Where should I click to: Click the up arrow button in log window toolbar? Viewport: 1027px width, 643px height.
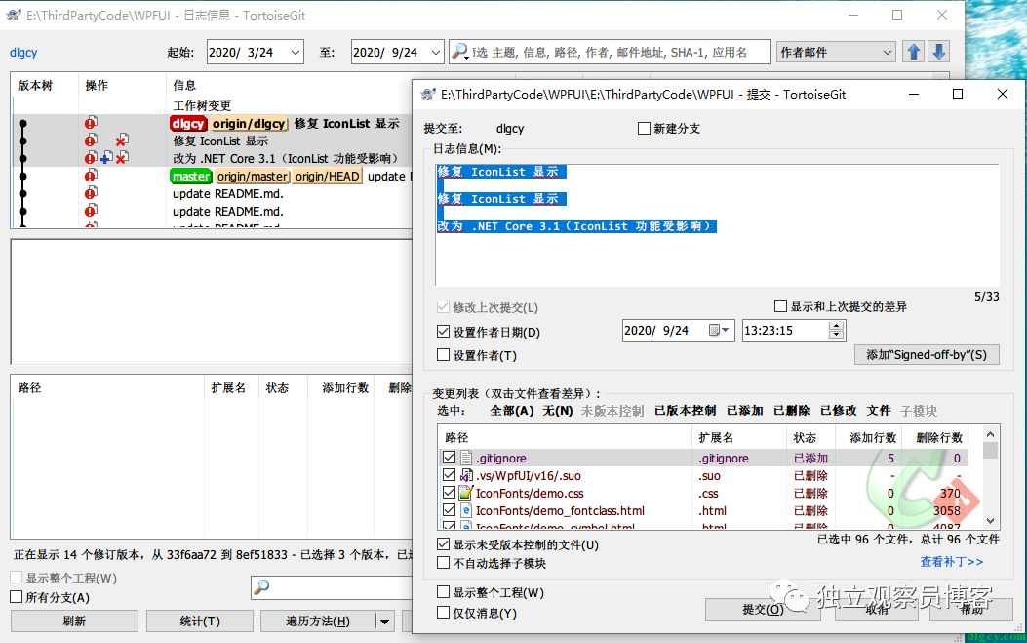tap(914, 52)
